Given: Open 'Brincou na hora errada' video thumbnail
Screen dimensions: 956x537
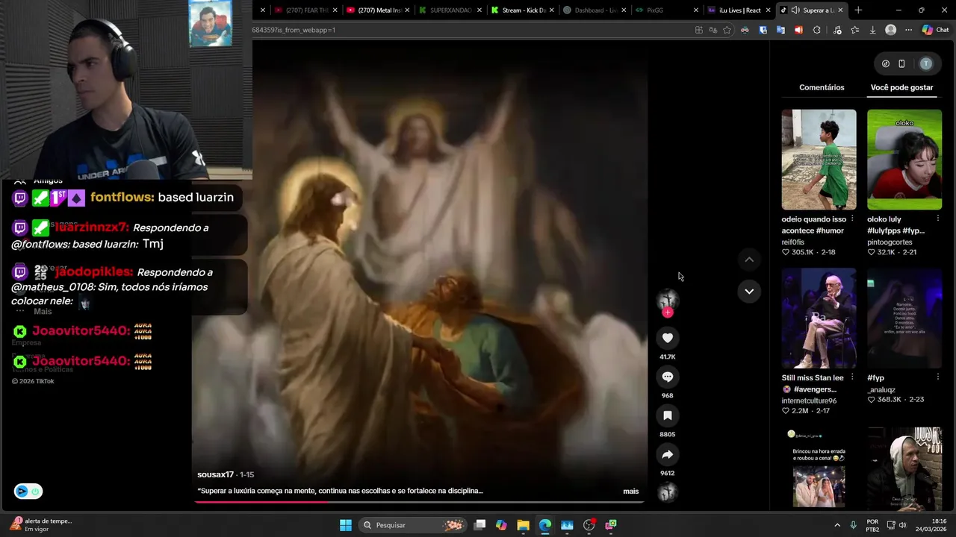Looking at the screenshot, I should [x=819, y=468].
